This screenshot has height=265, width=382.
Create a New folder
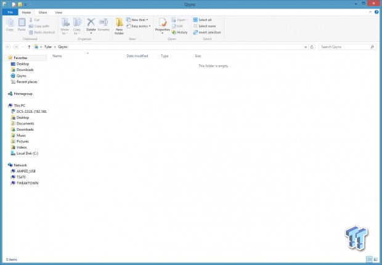point(119,26)
